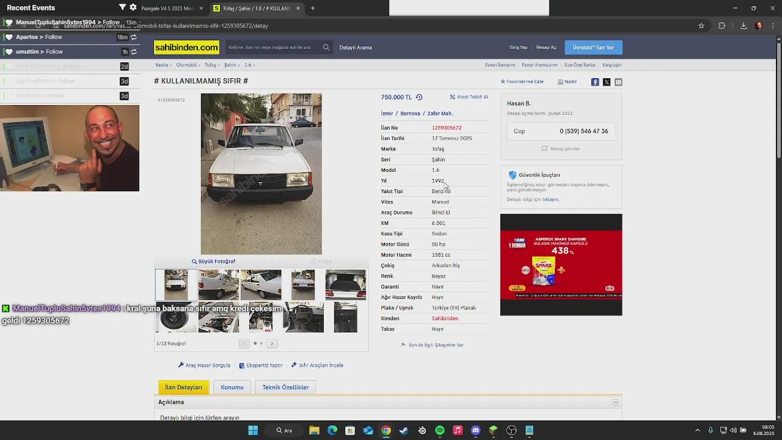Collapse the Açıklama section
This screenshot has width=782, height=440.
point(616,402)
